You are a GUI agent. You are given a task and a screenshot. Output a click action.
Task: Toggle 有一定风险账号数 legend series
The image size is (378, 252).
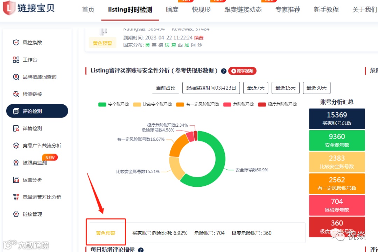[198, 104]
